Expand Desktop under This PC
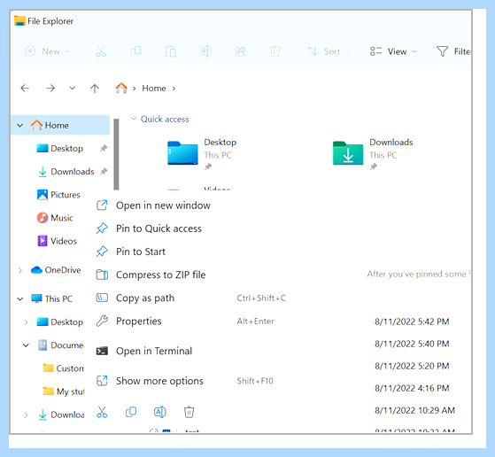 pos(26,322)
